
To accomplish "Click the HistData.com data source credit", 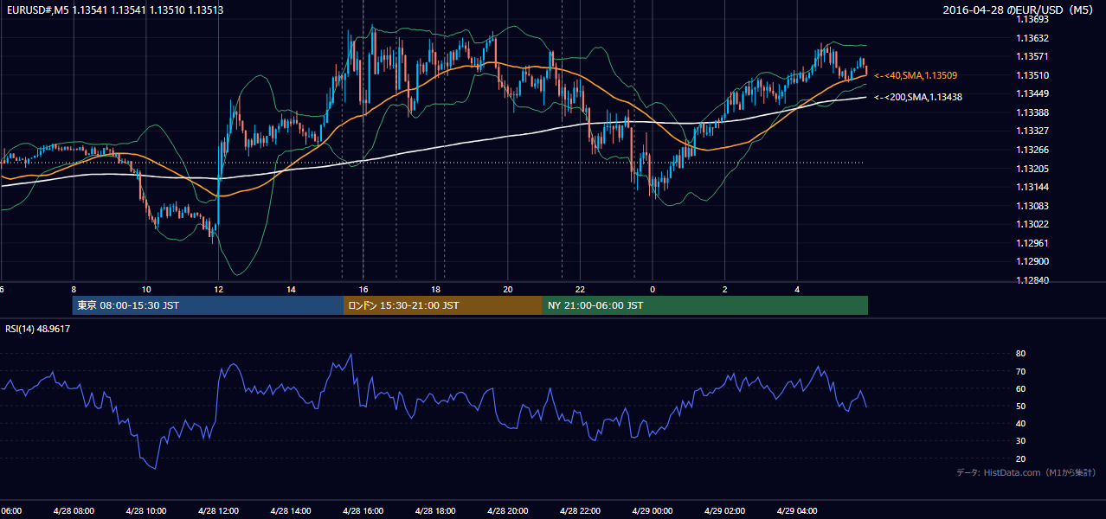I will tap(1026, 472).
